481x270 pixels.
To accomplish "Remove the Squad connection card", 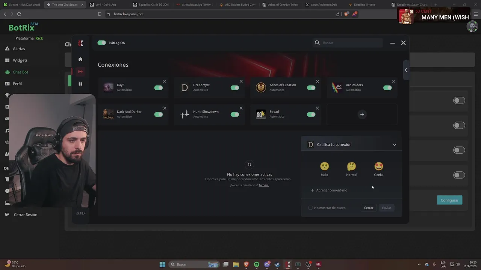I will click(317, 108).
